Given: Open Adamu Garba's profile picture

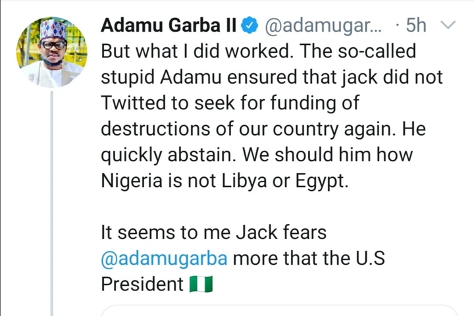Looking at the screenshot, I should coord(52,52).
